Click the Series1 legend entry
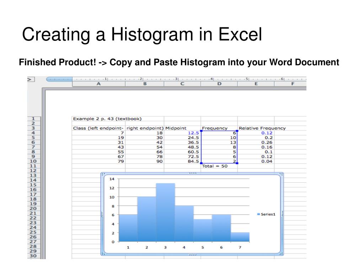 [x=266, y=214]
